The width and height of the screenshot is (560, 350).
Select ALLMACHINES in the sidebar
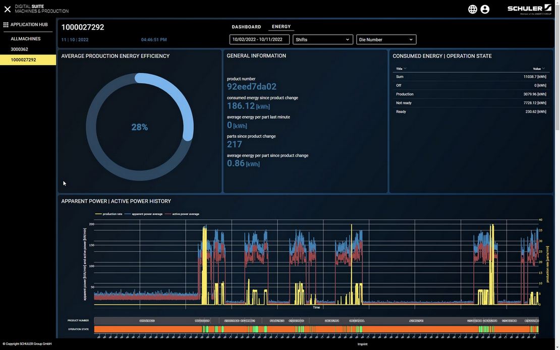pyautogui.click(x=26, y=38)
